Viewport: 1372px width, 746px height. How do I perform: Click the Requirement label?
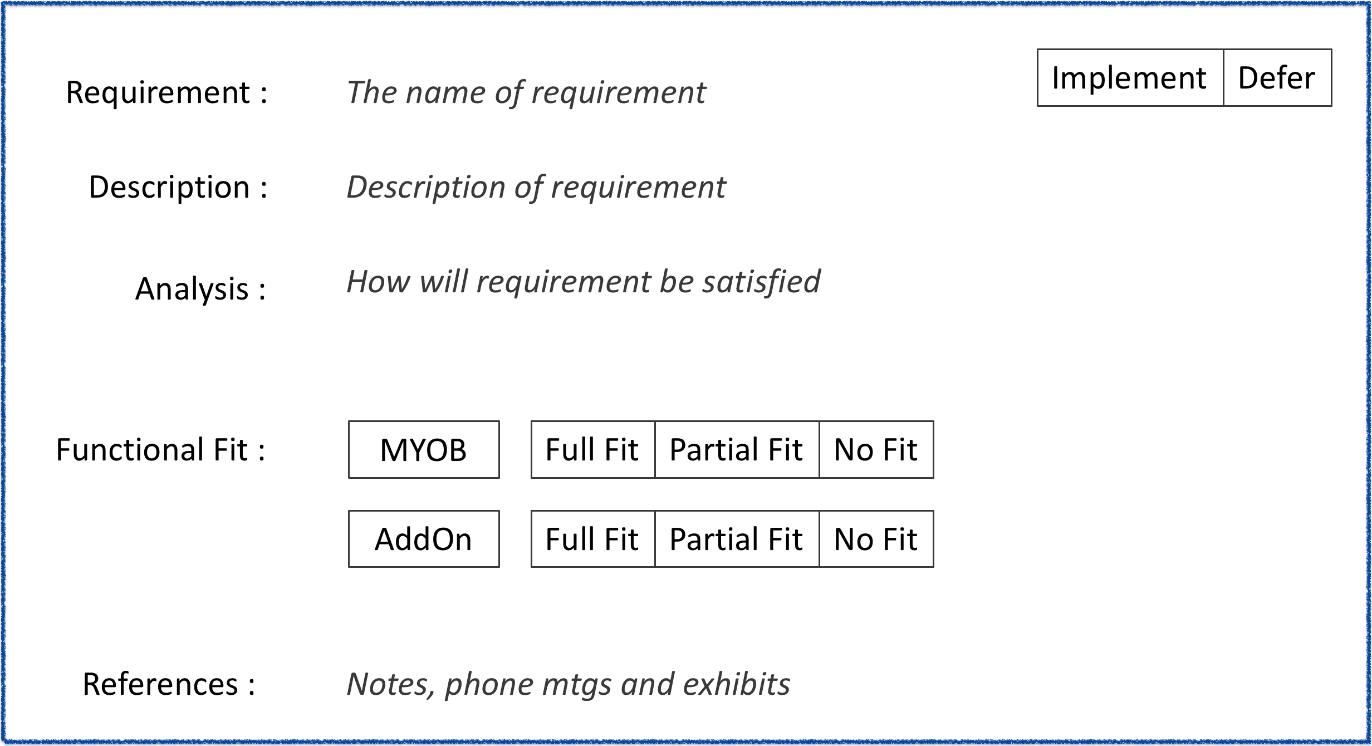166,93
